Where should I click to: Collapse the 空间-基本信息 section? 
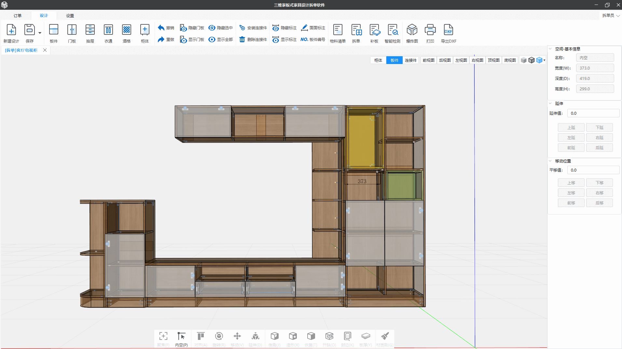coord(550,49)
